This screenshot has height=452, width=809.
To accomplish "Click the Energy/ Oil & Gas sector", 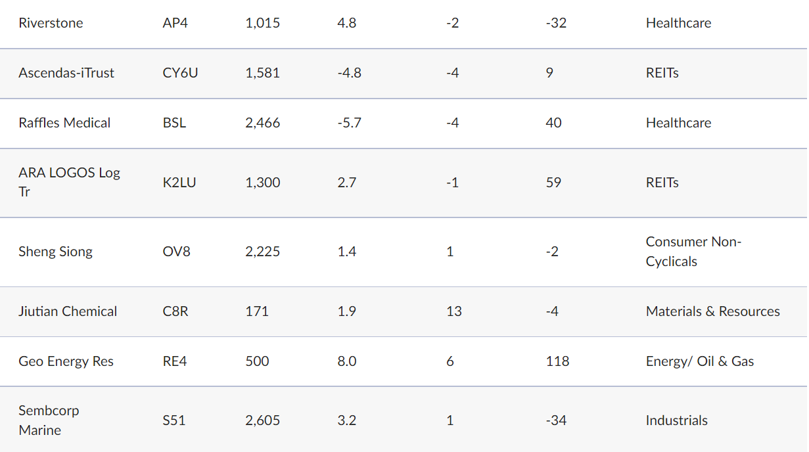I will (699, 361).
